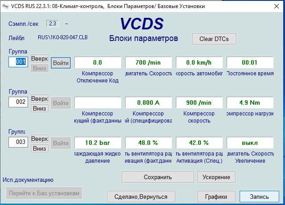
Task: Click the давление label under 10.2 bar
Action: click(98, 161)
